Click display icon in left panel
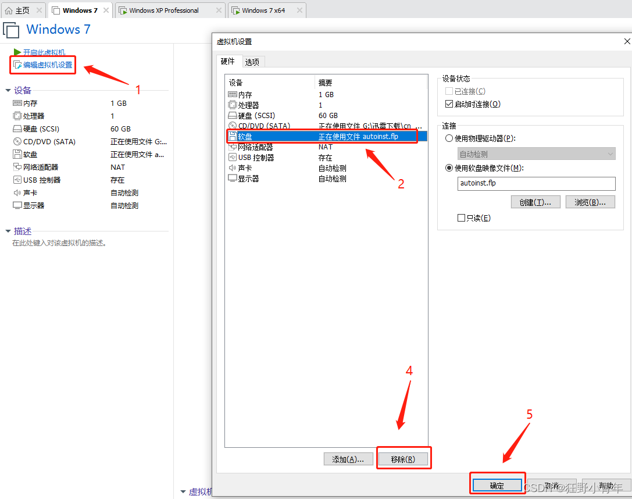 (17, 205)
